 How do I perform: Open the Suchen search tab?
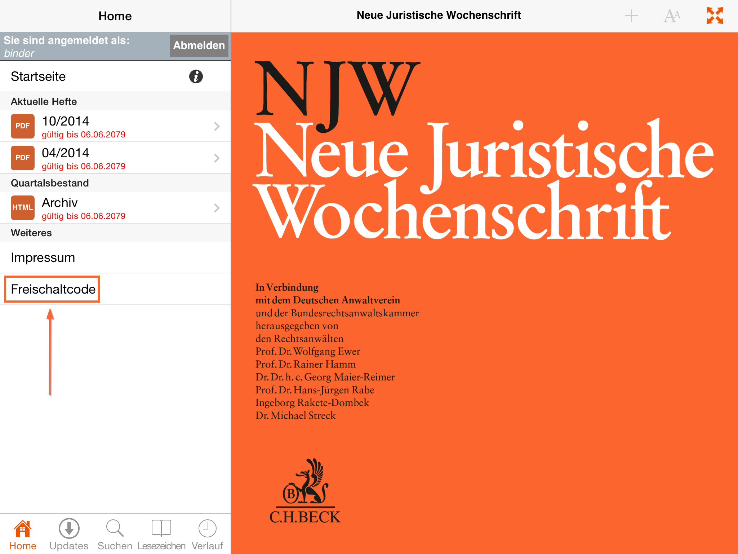tap(115, 535)
